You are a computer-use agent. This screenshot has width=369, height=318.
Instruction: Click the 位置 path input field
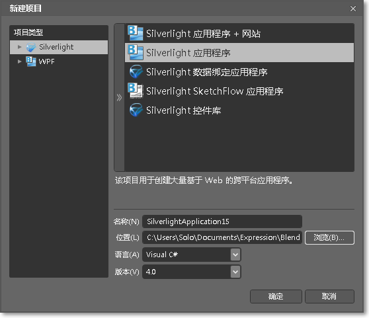point(222,237)
